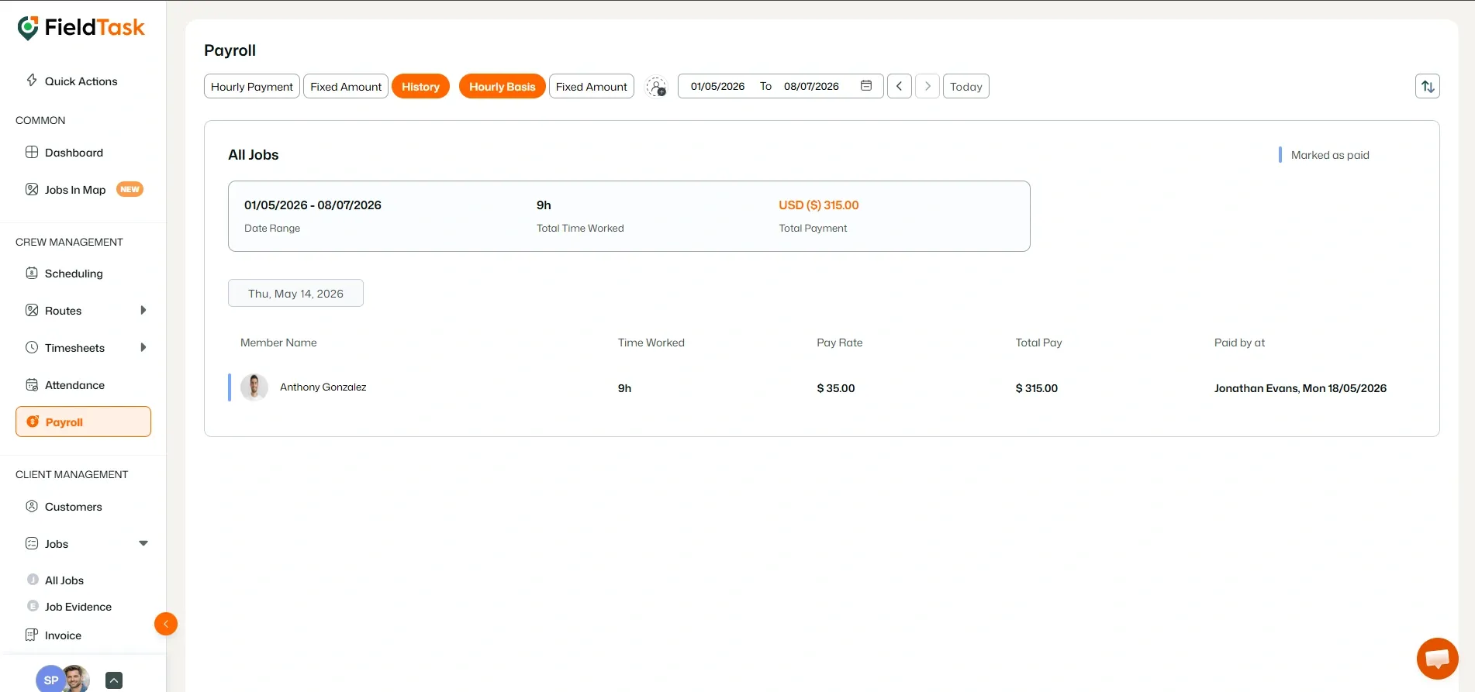Expand the Routes submenu arrow
The image size is (1475, 692).
pyautogui.click(x=143, y=310)
